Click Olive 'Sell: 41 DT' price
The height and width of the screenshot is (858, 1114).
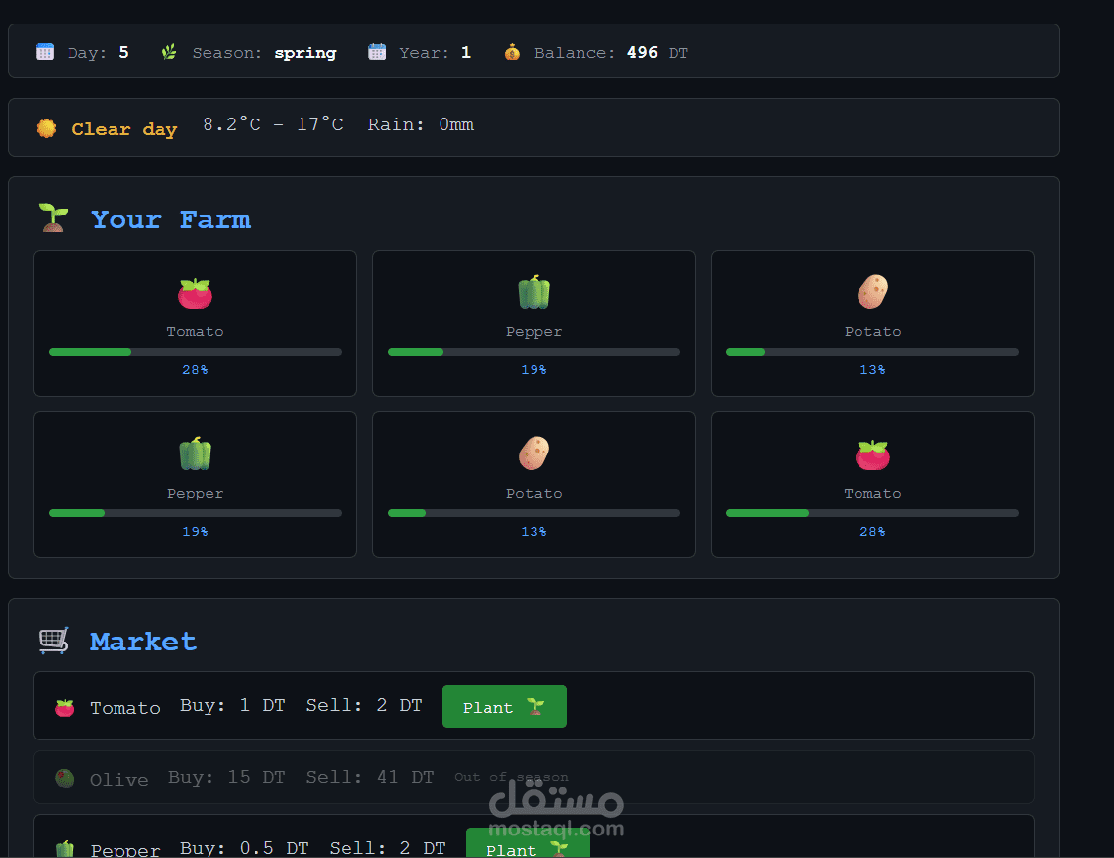click(x=369, y=777)
